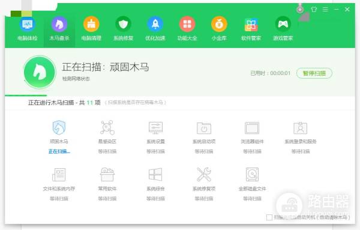Image resolution: width=360 pixels, height=230 pixels.
Task: Open the 电脑体检 checkup icon
Action: (28, 24)
